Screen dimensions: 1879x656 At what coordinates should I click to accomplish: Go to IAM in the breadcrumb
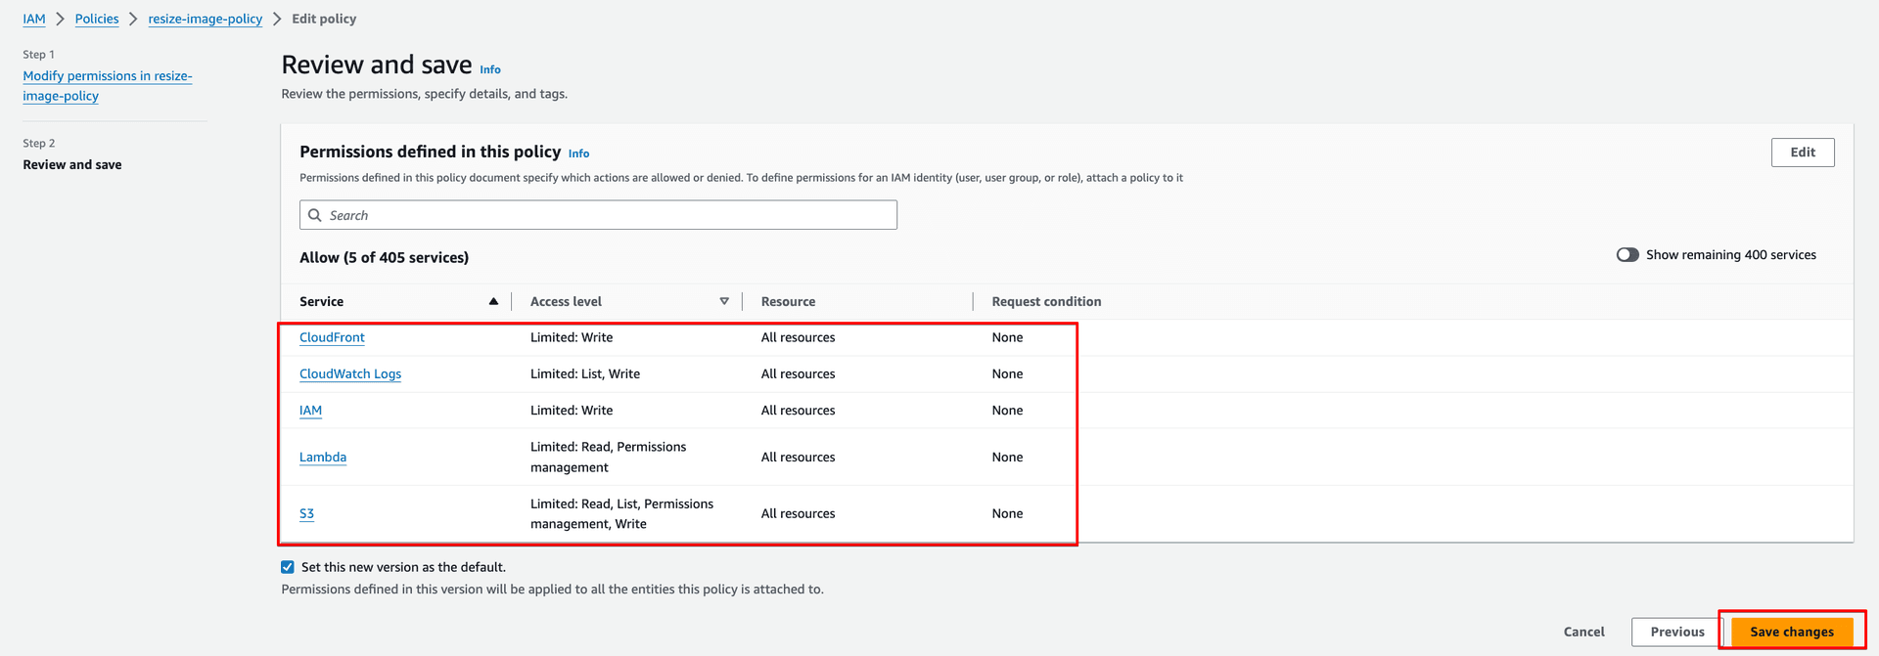34,19
